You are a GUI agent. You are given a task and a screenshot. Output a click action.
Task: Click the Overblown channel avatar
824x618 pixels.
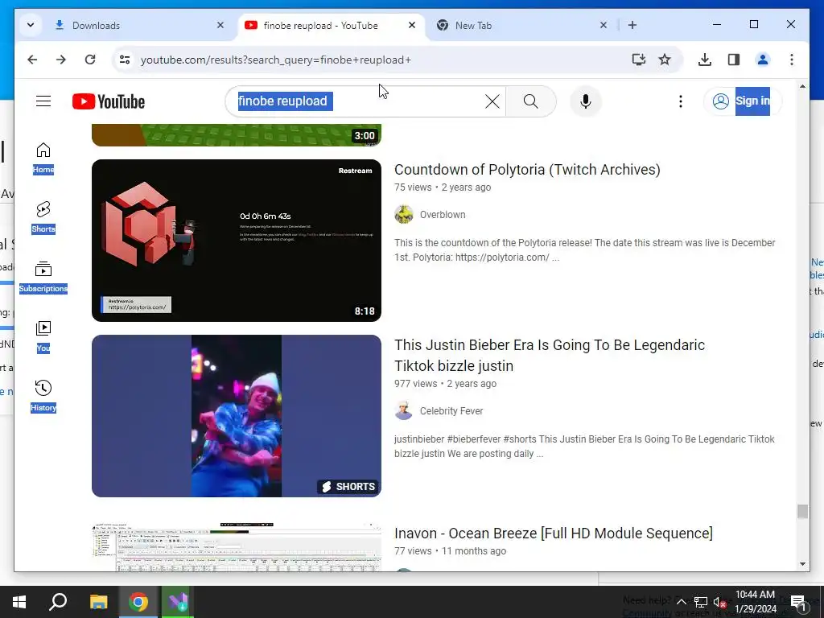coord(404,214)
